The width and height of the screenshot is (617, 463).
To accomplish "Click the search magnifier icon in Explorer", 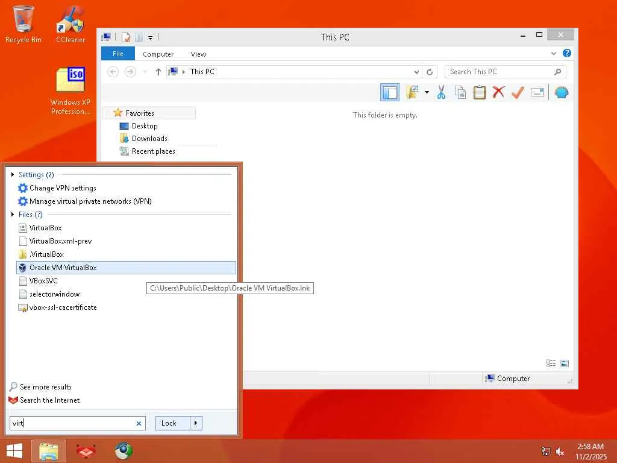I will 557,72.
